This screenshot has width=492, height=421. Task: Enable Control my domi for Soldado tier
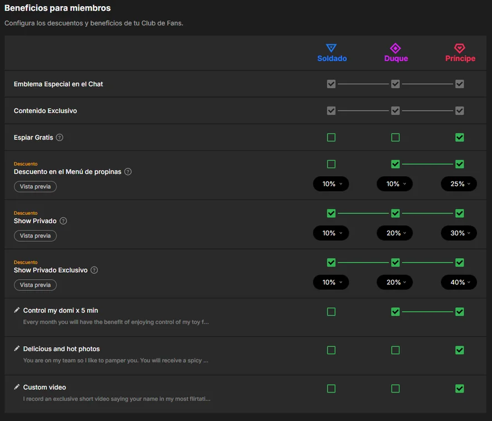331,312
